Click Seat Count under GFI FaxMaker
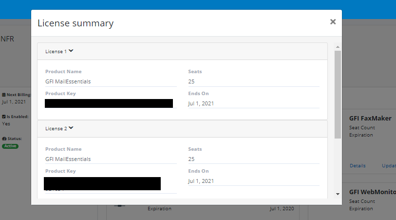This screenshot has width=396, height=220. (362, 128)
